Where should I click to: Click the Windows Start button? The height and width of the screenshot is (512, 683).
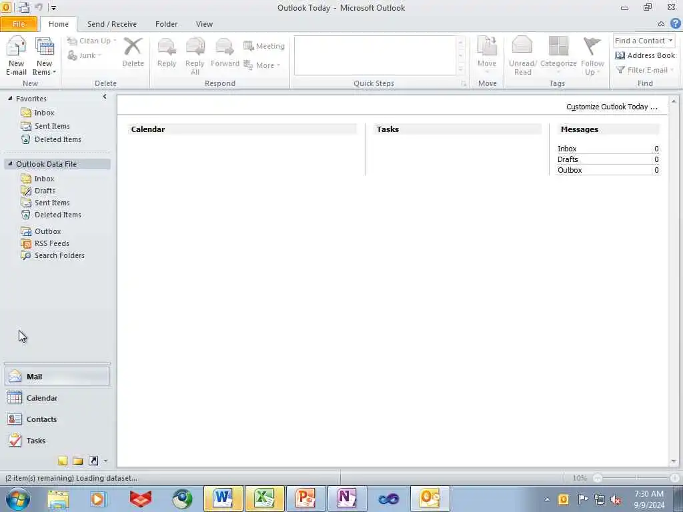(x=18, y=499)
